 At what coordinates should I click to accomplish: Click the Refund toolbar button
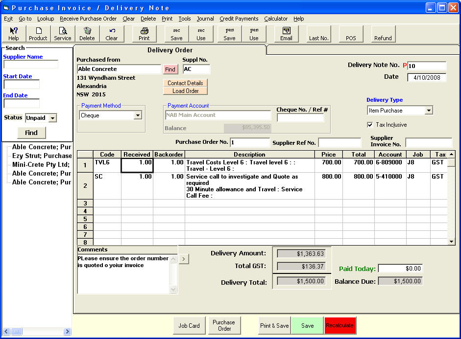coord(383,34)
